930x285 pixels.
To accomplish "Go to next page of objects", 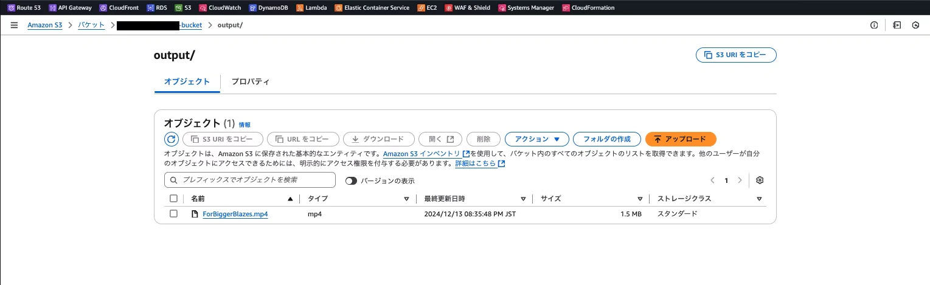I will [x=740, y=180].
